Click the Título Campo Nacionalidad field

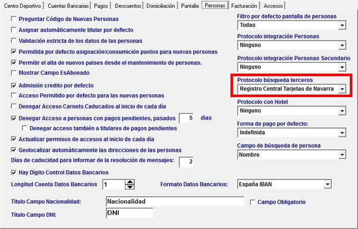[x=175, y=202]
